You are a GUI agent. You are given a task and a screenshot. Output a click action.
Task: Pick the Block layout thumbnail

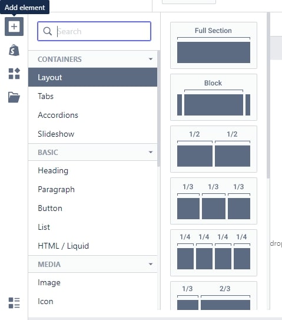click(x=214, y=97)
